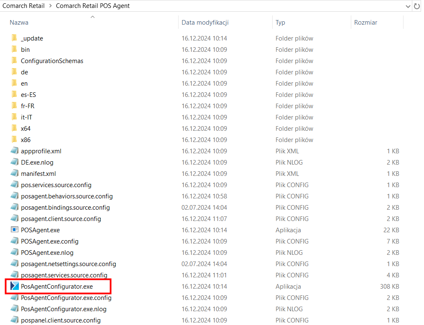Click the DE.exe.nlog file icon
This screenshot has height=325, width=424.
tap(15, 162)
